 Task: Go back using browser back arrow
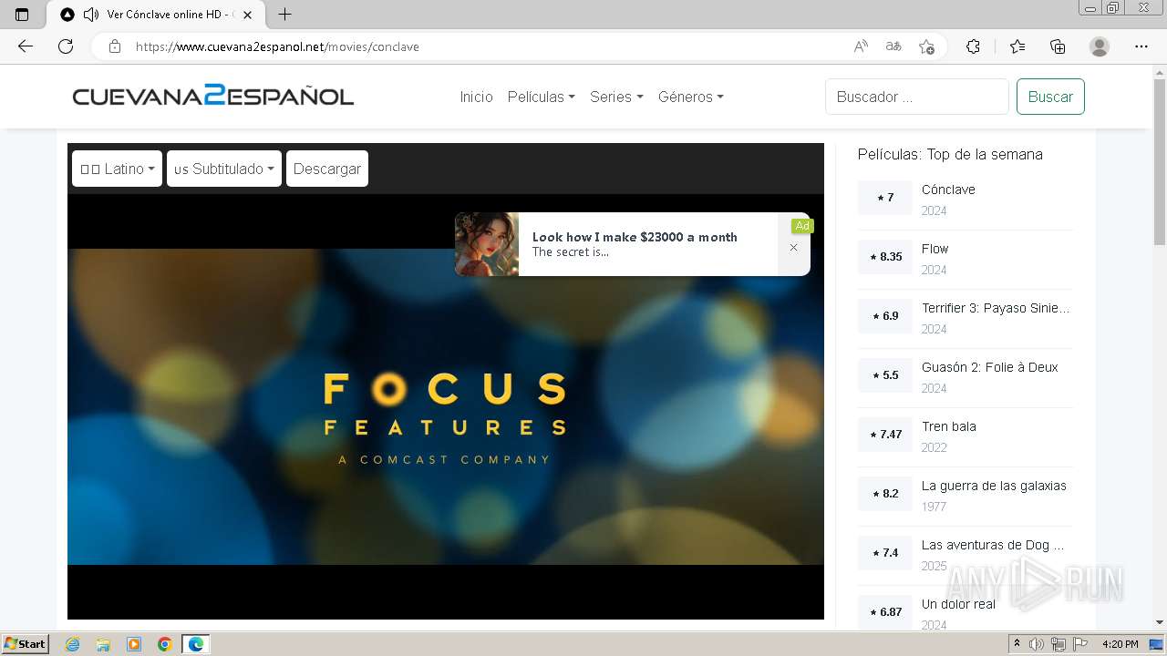point(26,46)
